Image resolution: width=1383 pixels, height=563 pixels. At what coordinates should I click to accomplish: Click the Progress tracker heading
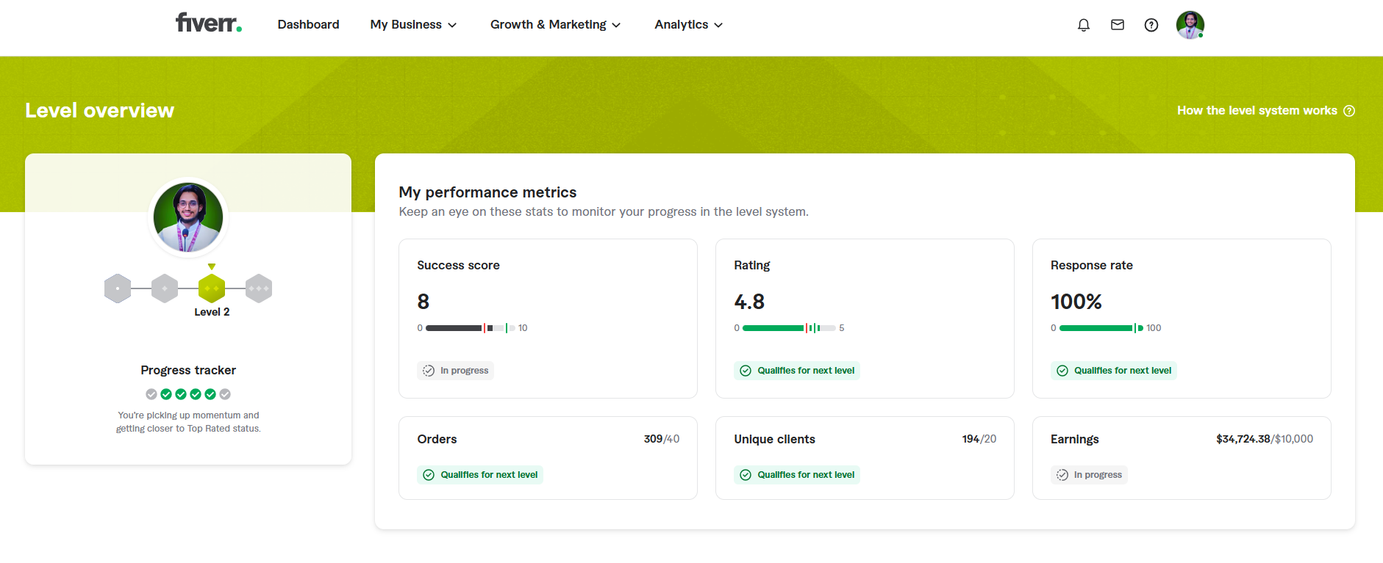pos(188,370)
